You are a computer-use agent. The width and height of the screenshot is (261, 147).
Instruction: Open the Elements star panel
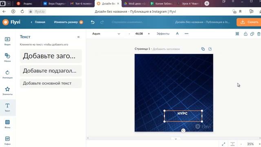(x=7, y=91)
